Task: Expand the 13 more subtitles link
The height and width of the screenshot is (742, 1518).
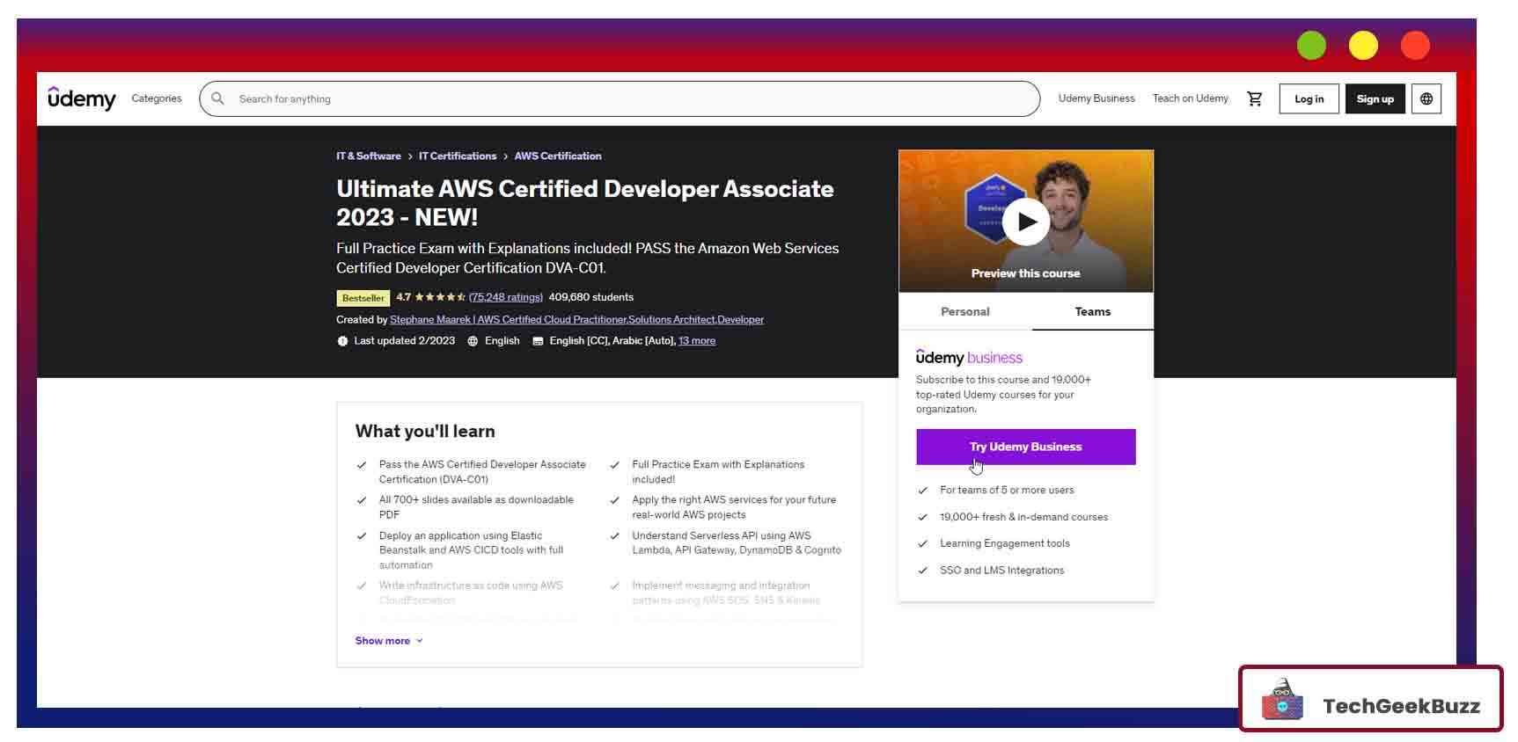Action: (696, 341)
